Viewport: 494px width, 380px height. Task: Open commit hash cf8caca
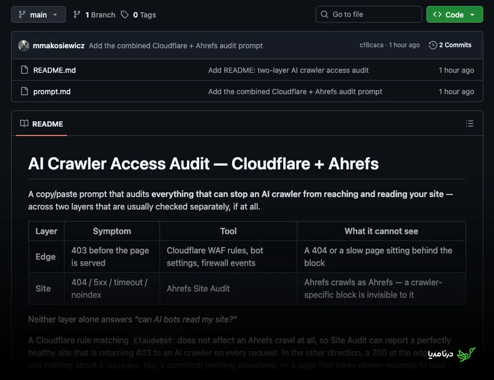click(371, 45)
